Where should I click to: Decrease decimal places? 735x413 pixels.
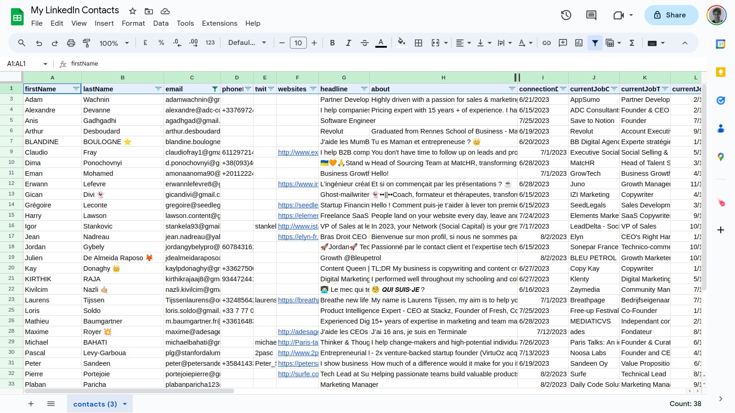tap(177, 43)
